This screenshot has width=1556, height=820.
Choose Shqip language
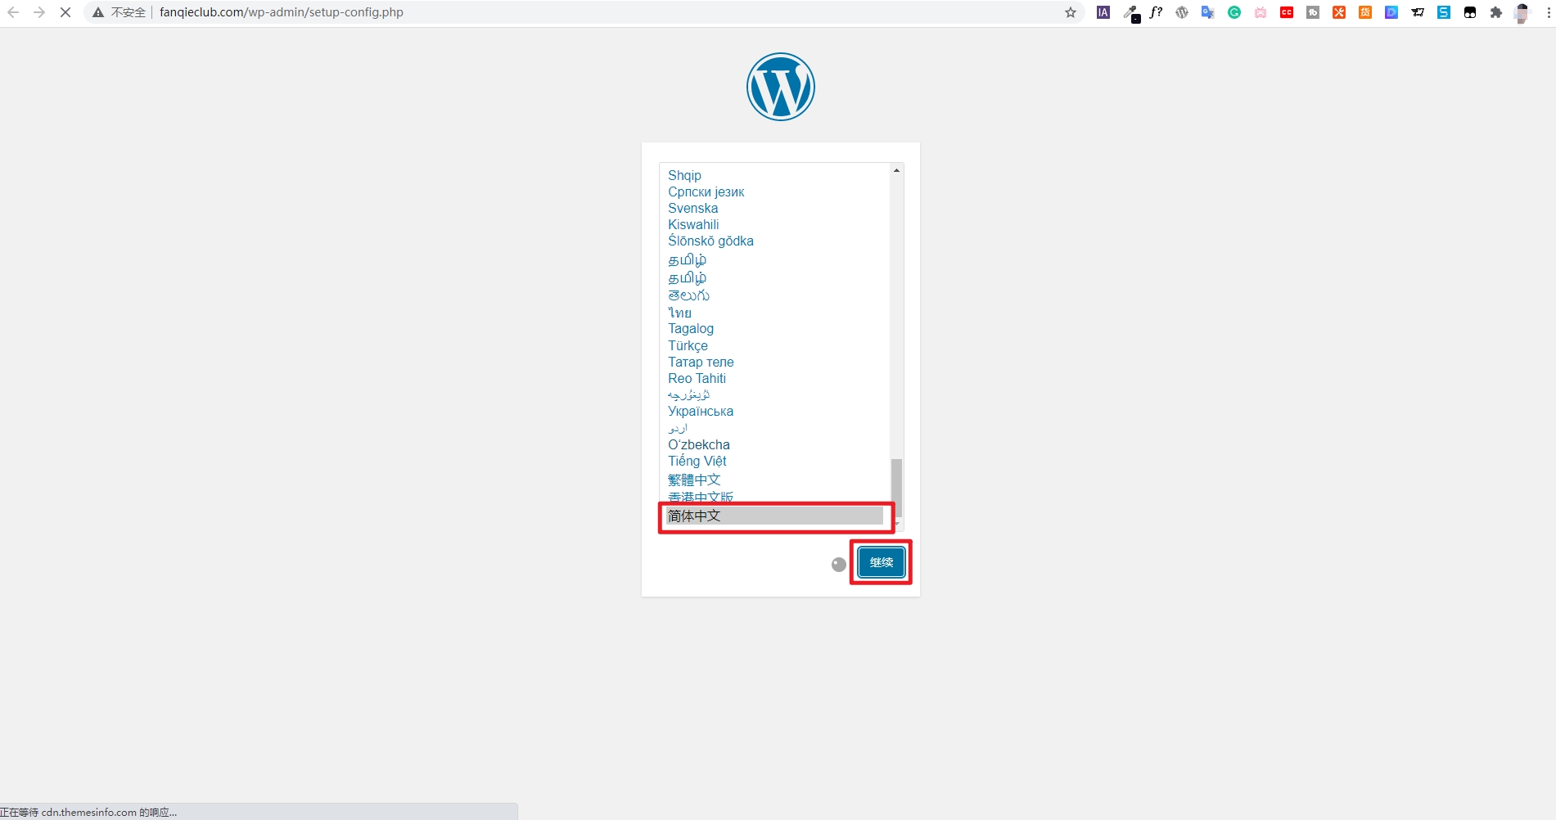(684, 175)
